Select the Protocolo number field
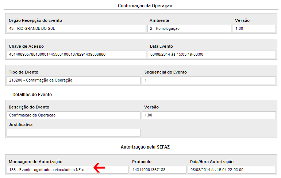281x178 pixels. coord(158,170)
